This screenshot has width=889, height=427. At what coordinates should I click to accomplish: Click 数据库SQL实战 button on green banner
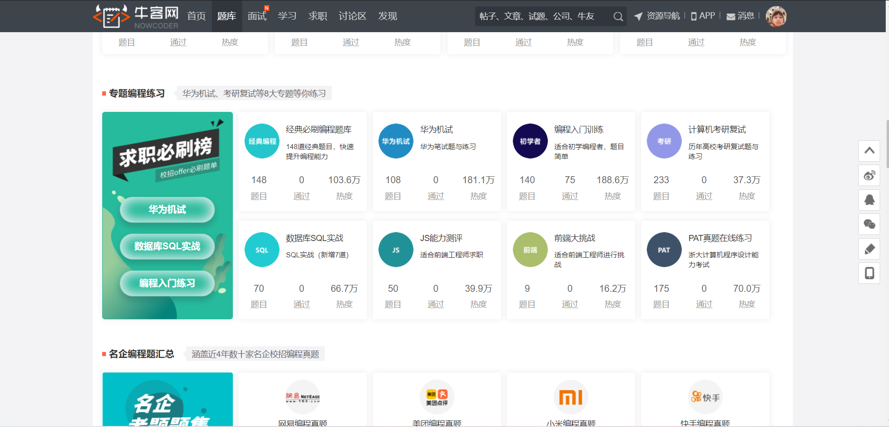(167, 246)
